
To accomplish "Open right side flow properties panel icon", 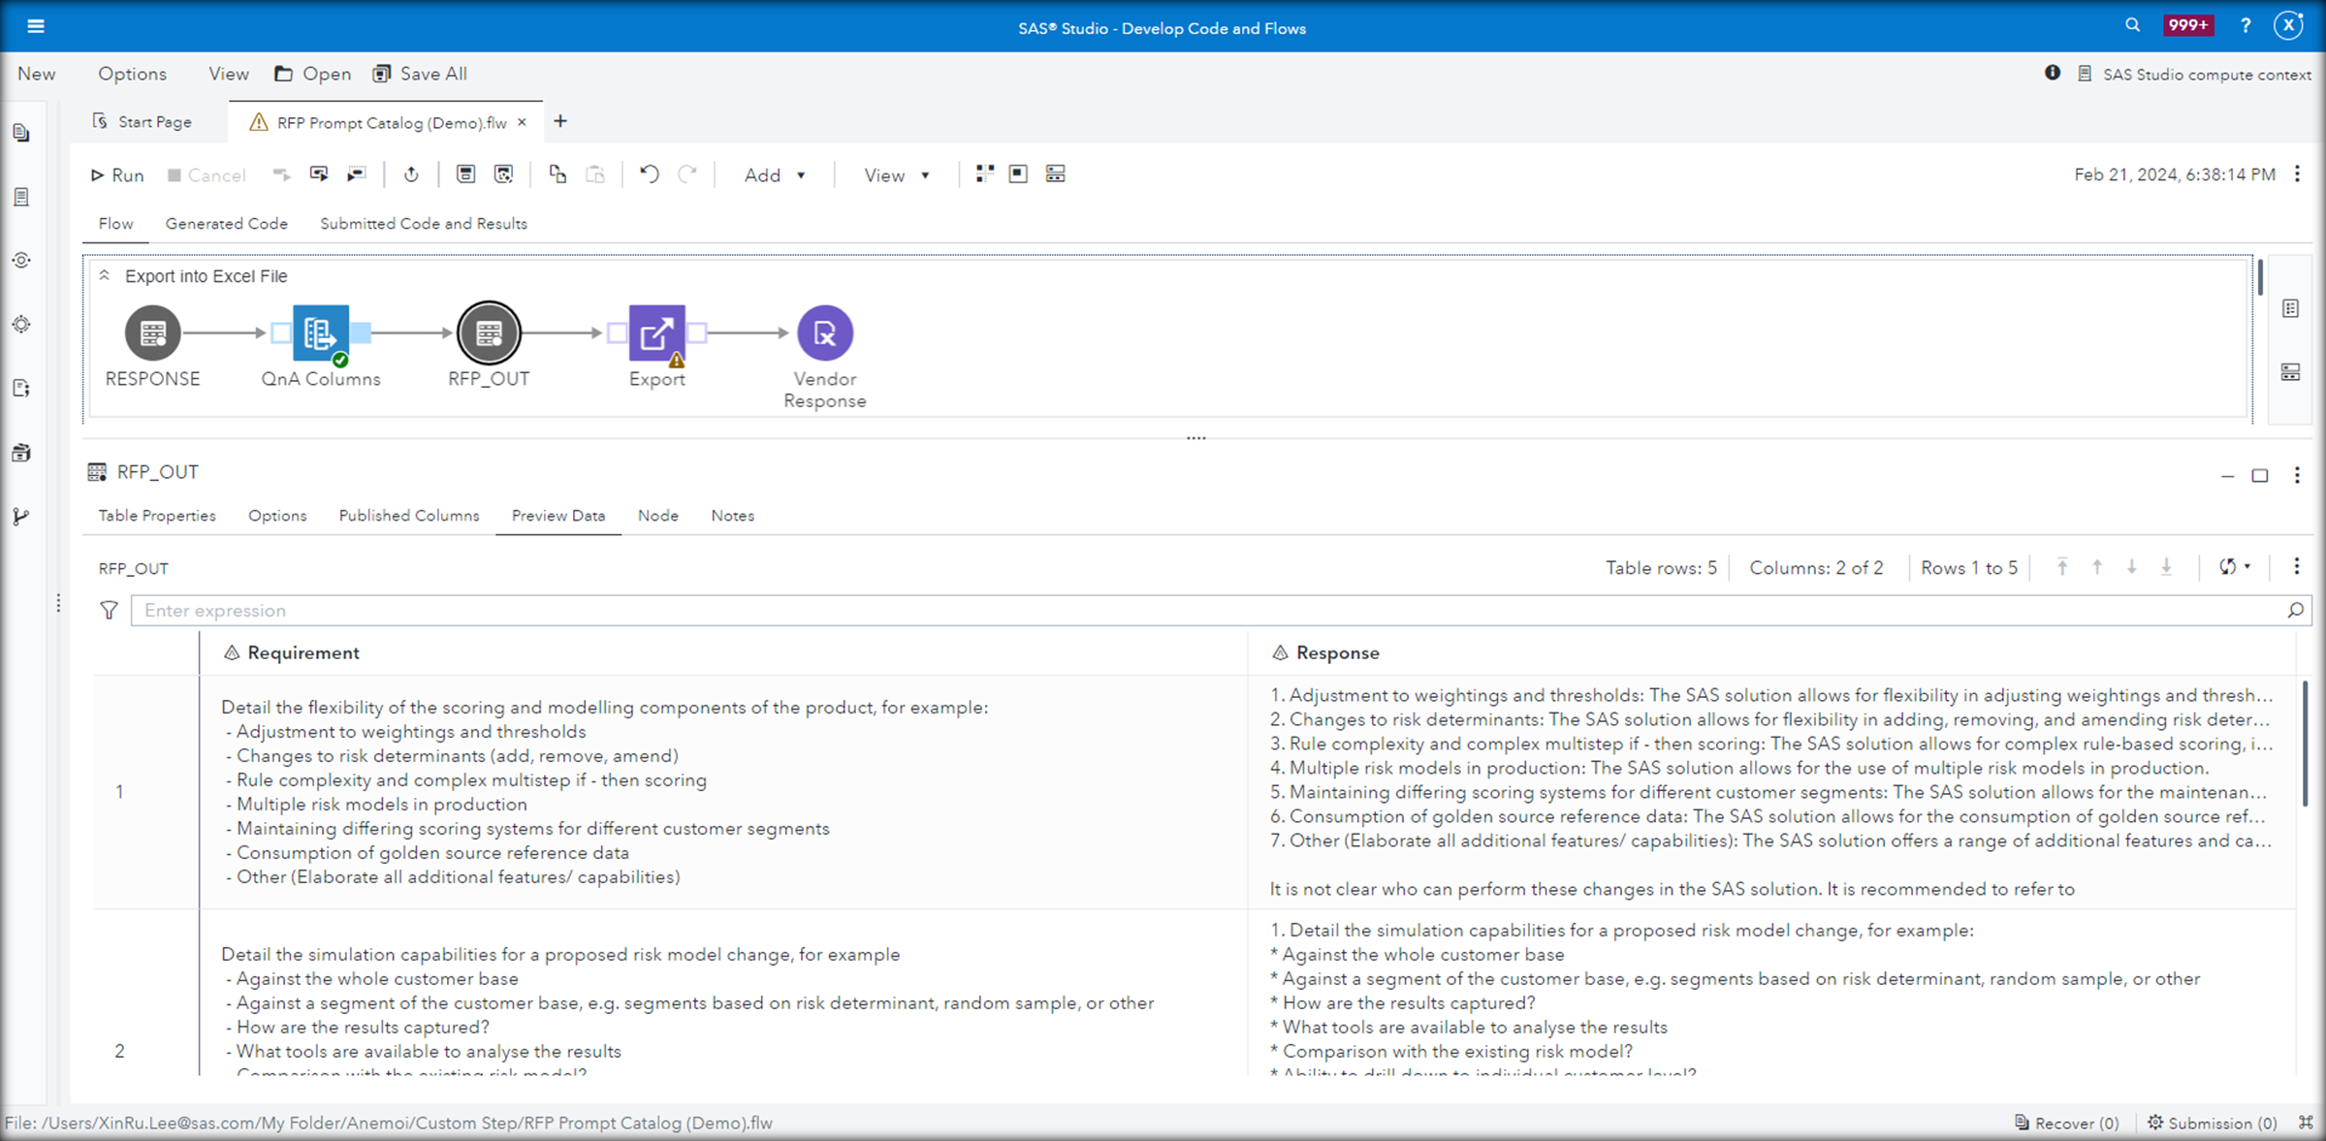I will point(2290,308).
